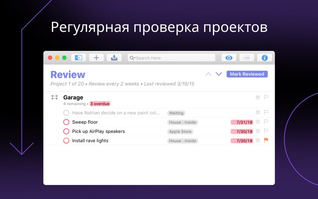The image size is (318, 199).
Task: Flag the Have Nathan decide task
Action: click(266, 112)
